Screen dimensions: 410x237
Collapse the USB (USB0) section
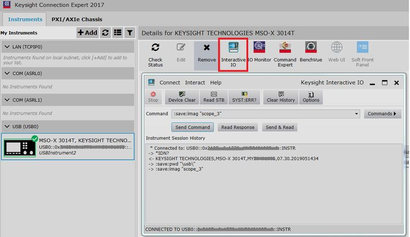click(x=7, y=126)
